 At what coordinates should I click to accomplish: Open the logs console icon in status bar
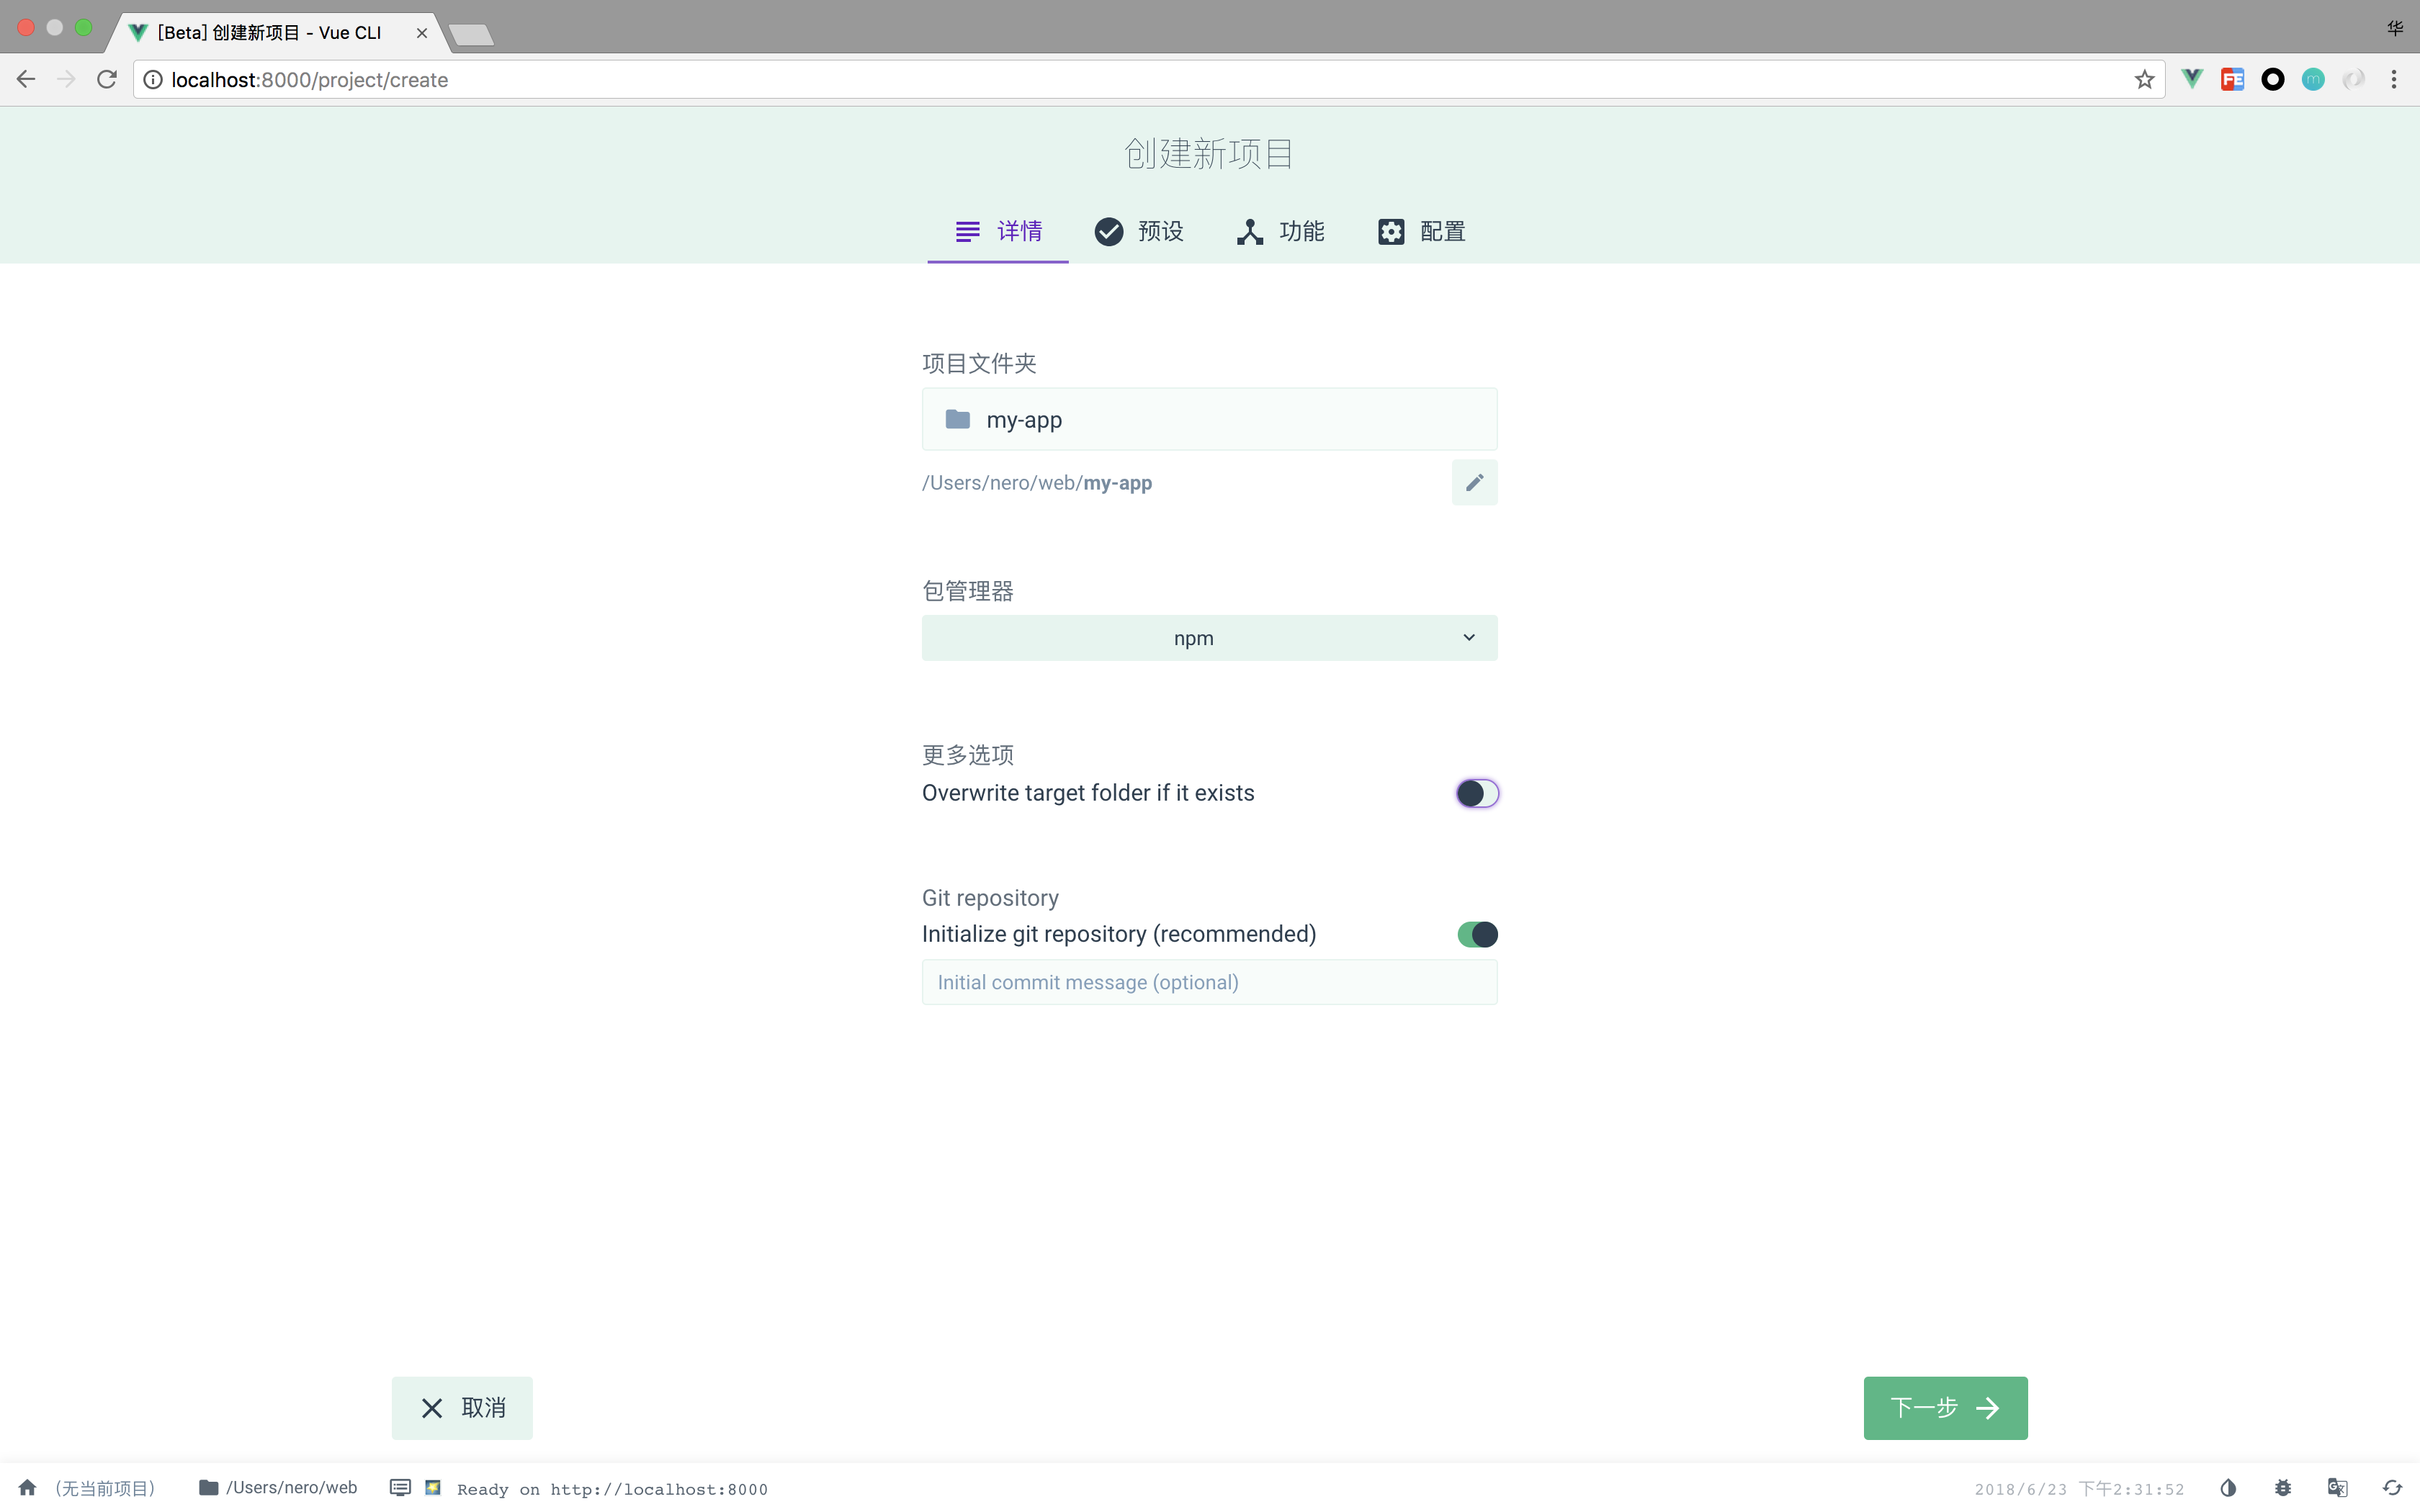[x=400, y=1487]
